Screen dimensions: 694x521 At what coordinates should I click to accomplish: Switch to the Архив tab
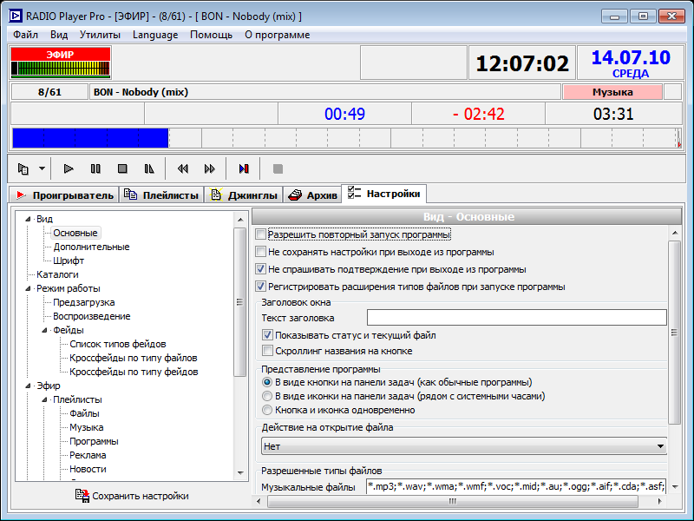coord(312,195)
